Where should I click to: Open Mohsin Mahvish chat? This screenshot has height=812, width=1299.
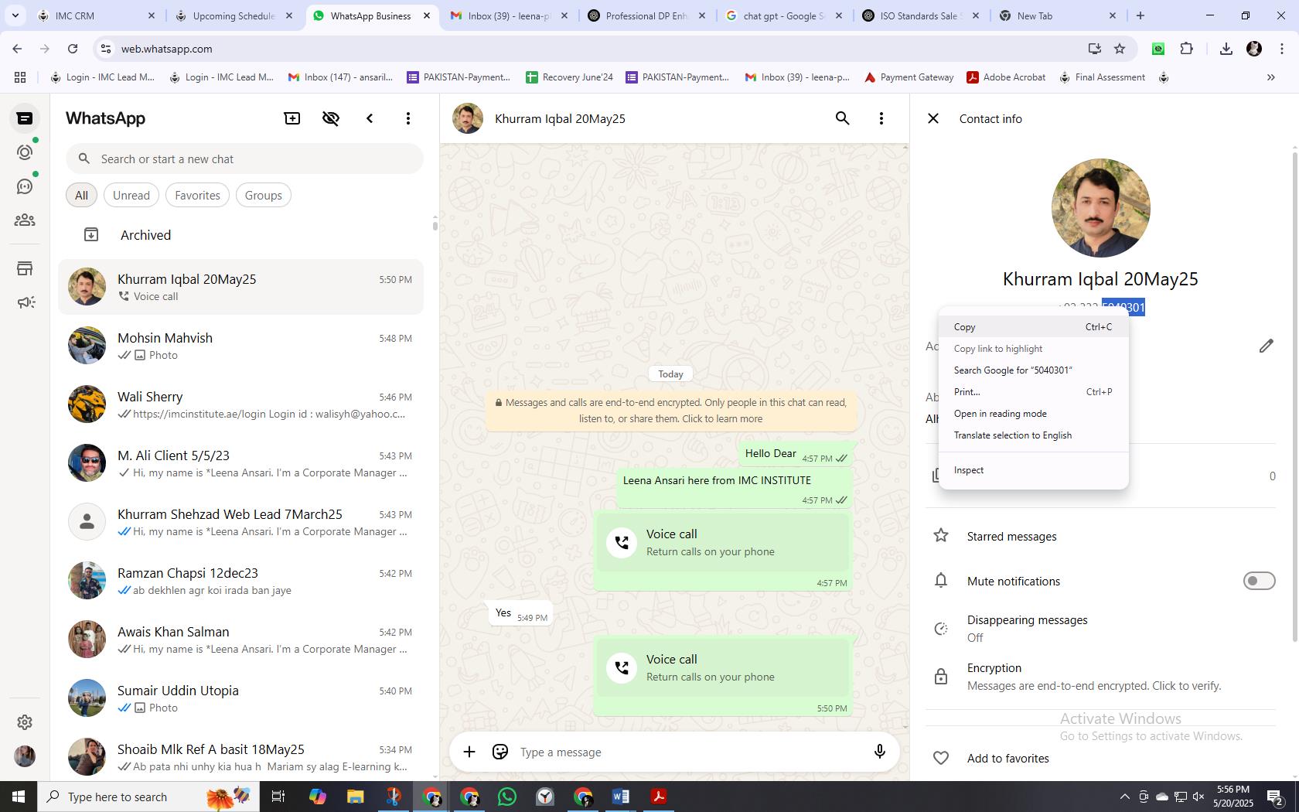(240, 346)
